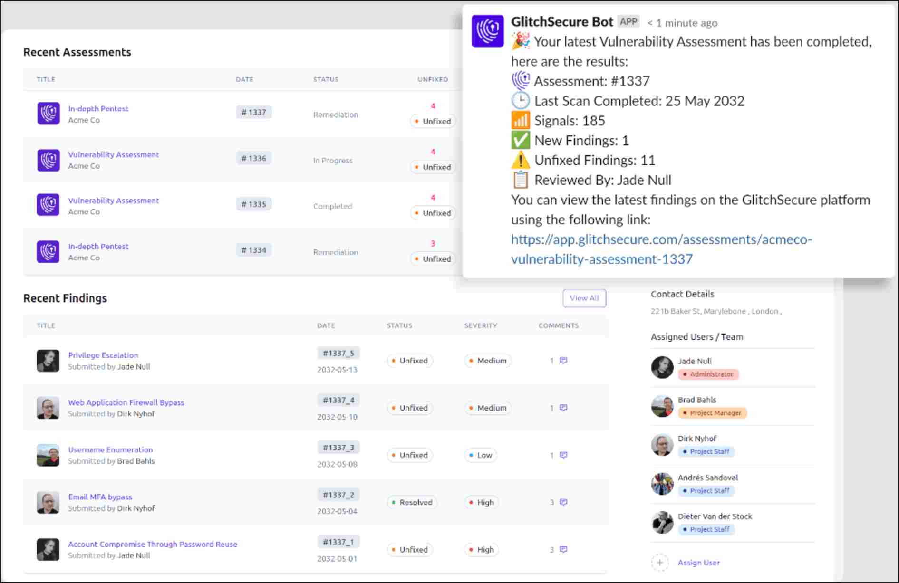Screen dimensions: 899x583
Task: Click the GlitchSecure icon beside In-depth Pentest #1337
Action: (48, 114)
